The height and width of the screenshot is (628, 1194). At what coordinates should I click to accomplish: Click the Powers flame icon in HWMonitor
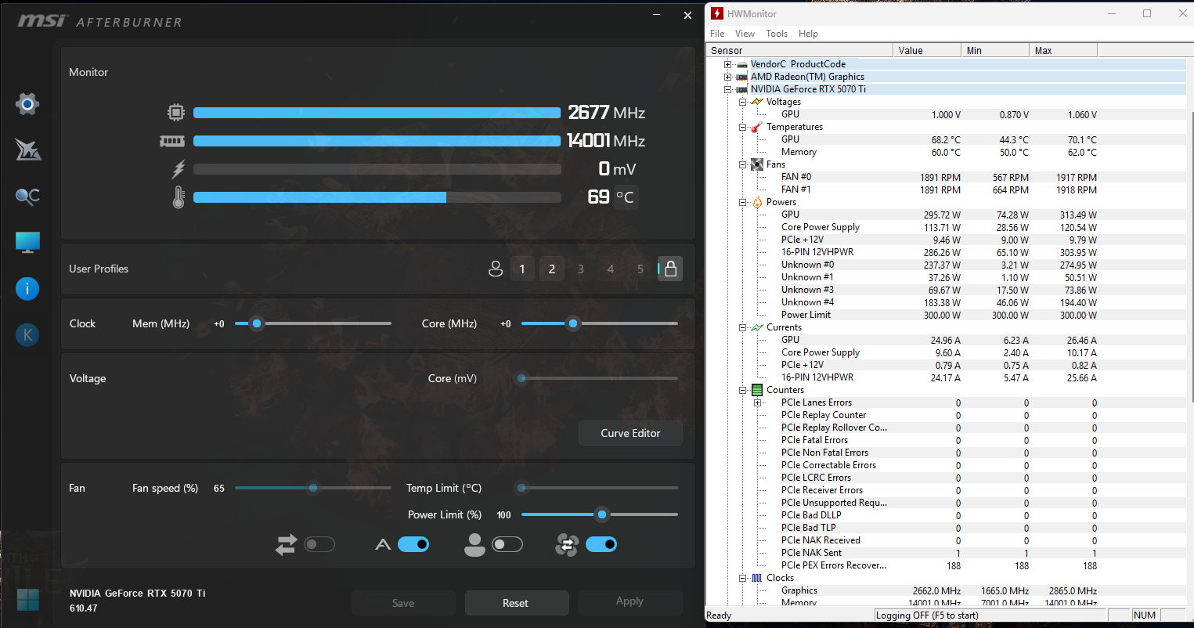(x=757, y=202)
